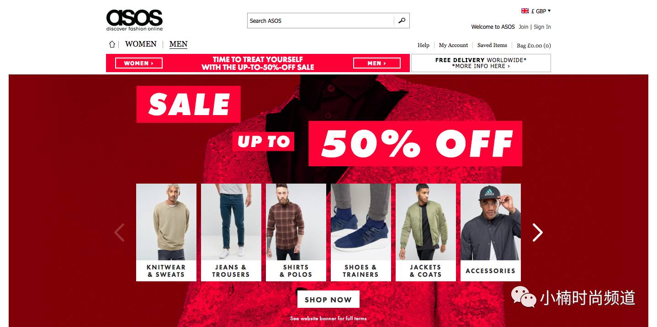Advance carousel with right chevron arrow
Screen dimensions: 657x327
537,232
